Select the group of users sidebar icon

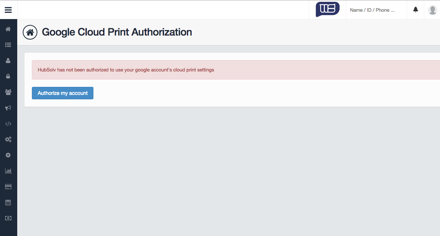(x=8, y=92)
